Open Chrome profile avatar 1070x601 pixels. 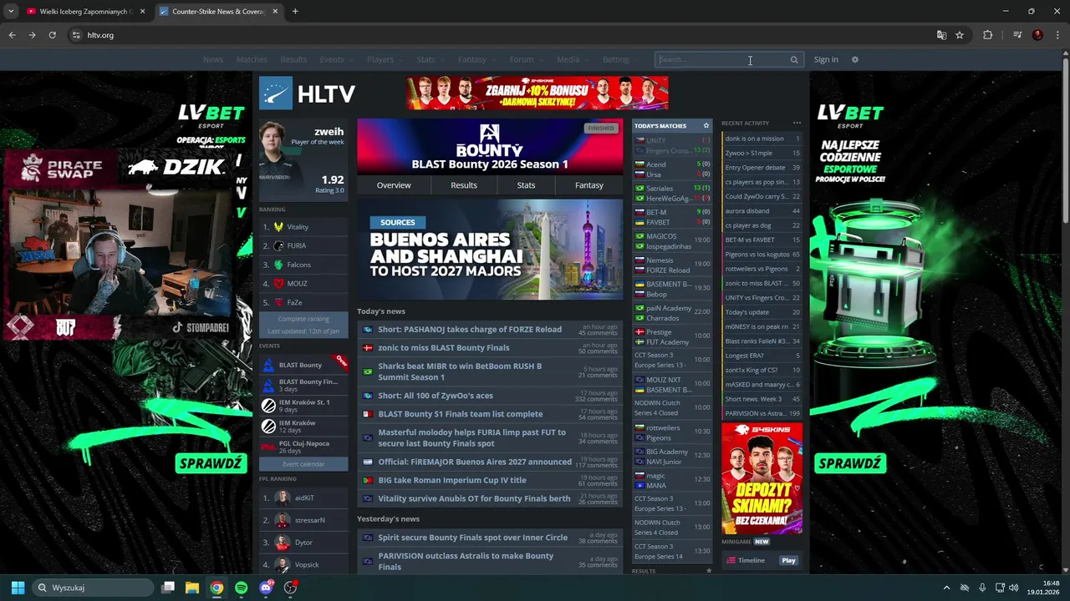coord(1037,35)
